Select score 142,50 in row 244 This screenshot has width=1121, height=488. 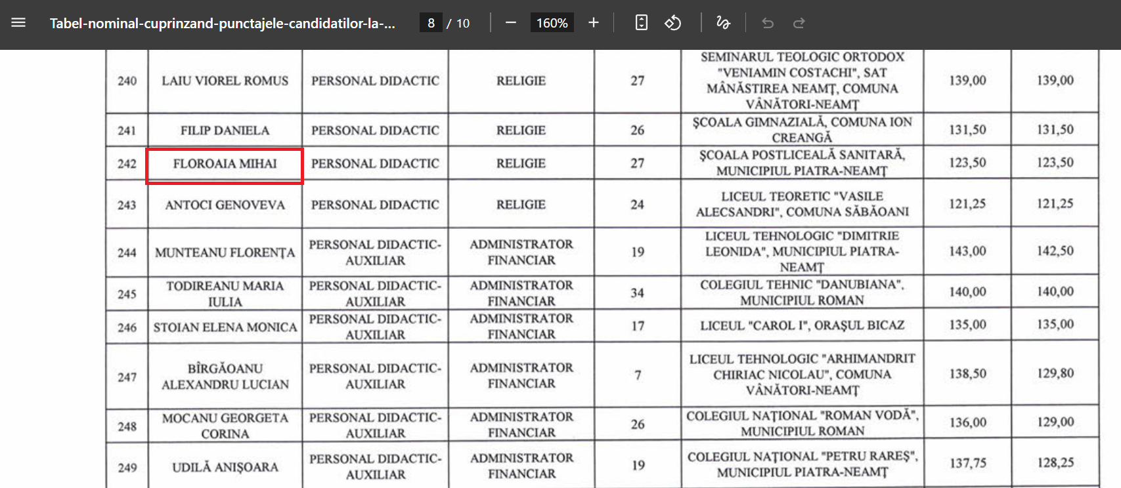pos(1055,251)
